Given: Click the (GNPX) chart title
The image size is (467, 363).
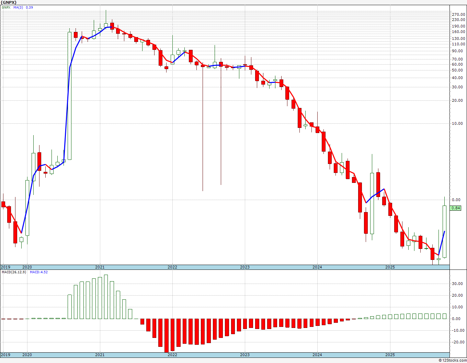Looking at the screenshot, I should [x=8, y=2].
